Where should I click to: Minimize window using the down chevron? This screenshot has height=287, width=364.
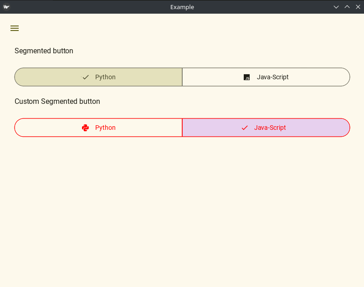pyautogui.click(x=336, y=7)
